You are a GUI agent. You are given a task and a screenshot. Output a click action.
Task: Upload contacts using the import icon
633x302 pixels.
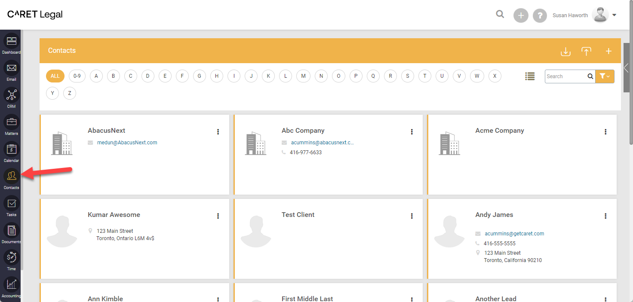click(x=586, y=51)
